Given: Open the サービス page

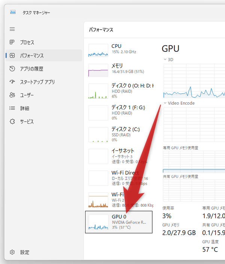Looking at the screenshot, I should pos(44,121).
